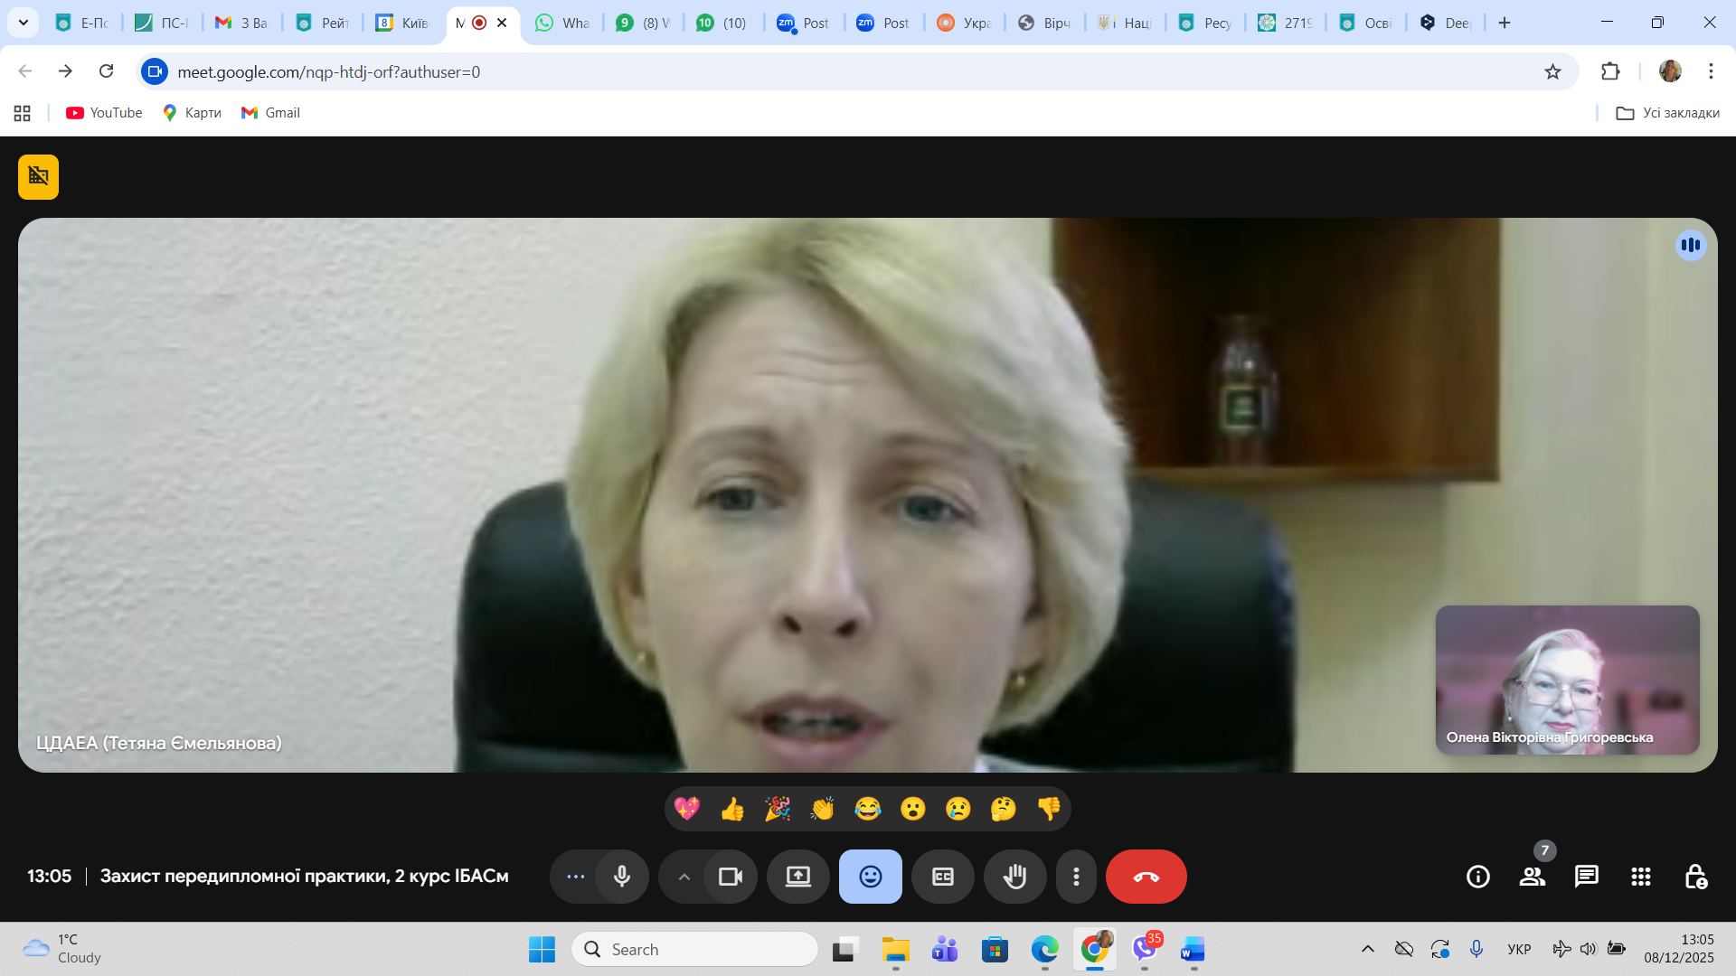
Task: Open the present screen option
Action: 797,877
